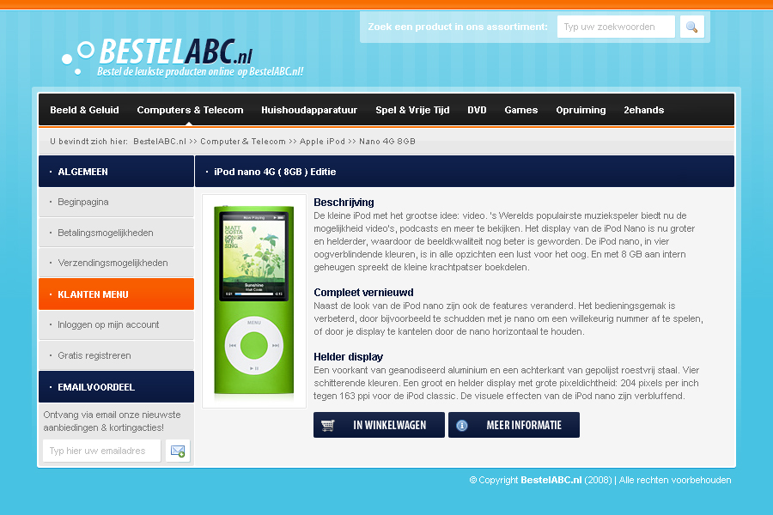Click BestelABC.nl in the copyright footer
This screenshot has height=515, width=773.
(551, 480)
